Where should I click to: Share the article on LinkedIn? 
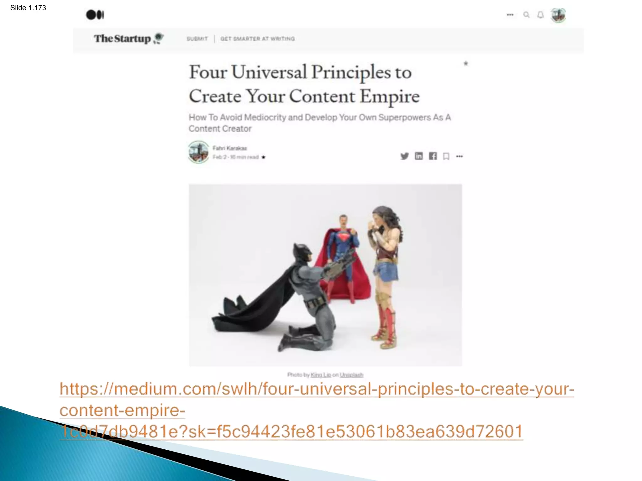[419, 156]
